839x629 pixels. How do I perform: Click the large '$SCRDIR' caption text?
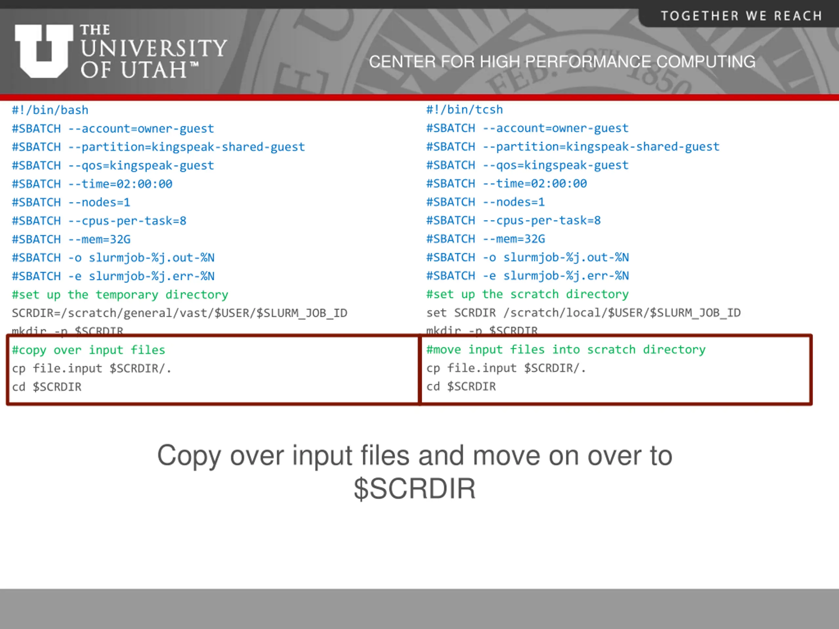[x=415, y=489]
